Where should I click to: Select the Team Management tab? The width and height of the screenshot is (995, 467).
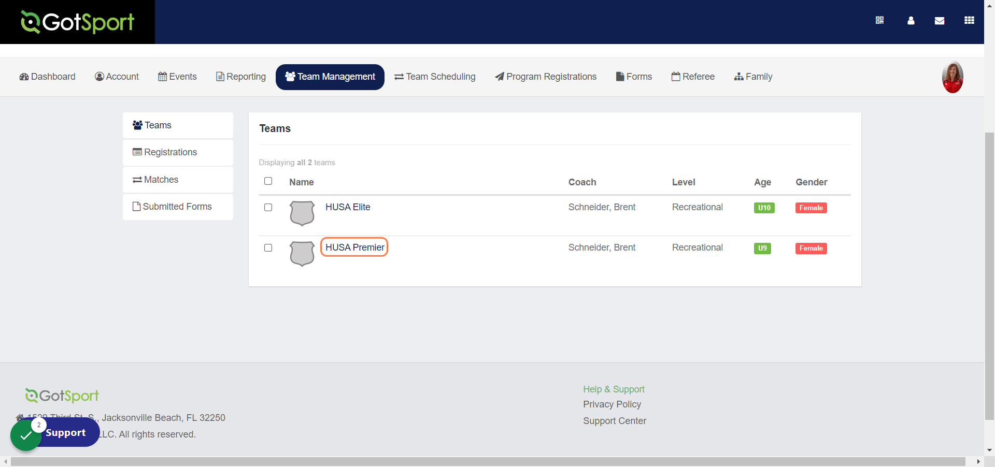coord(330,77)
